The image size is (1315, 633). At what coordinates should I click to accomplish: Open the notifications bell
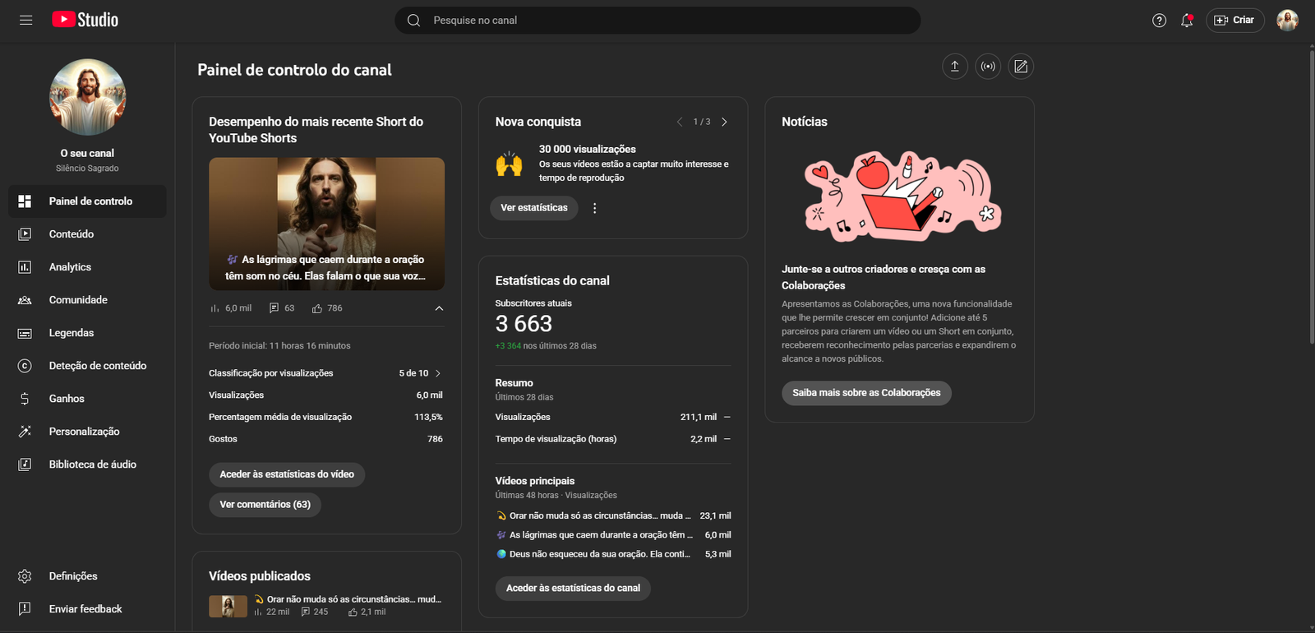tap(1187, 21)
